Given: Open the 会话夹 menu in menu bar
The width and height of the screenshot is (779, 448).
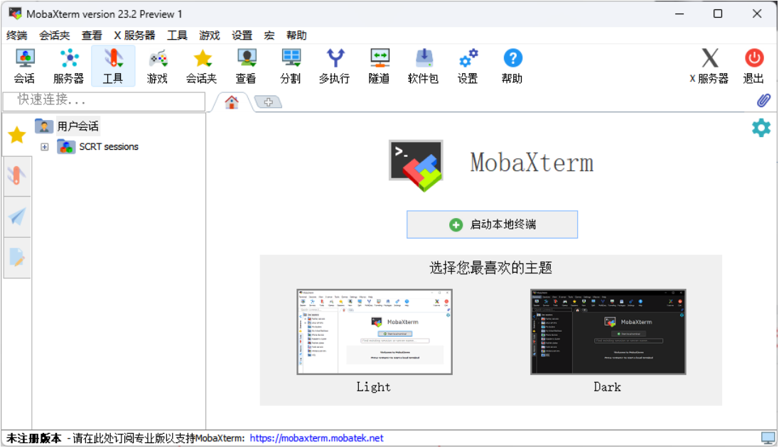Looking at the screenshot, I should click(x=54, y=35).
